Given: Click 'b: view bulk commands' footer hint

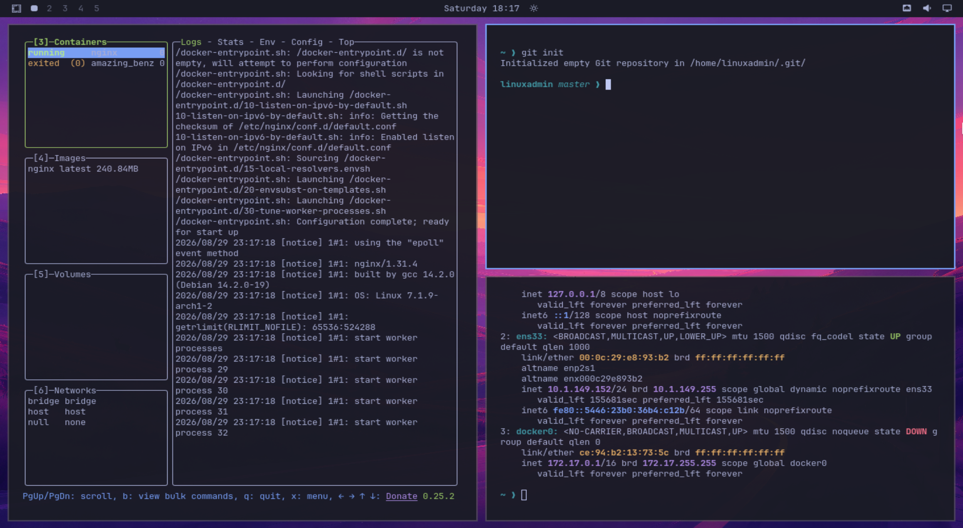Looking at the screenshot, I should [178, 496].
